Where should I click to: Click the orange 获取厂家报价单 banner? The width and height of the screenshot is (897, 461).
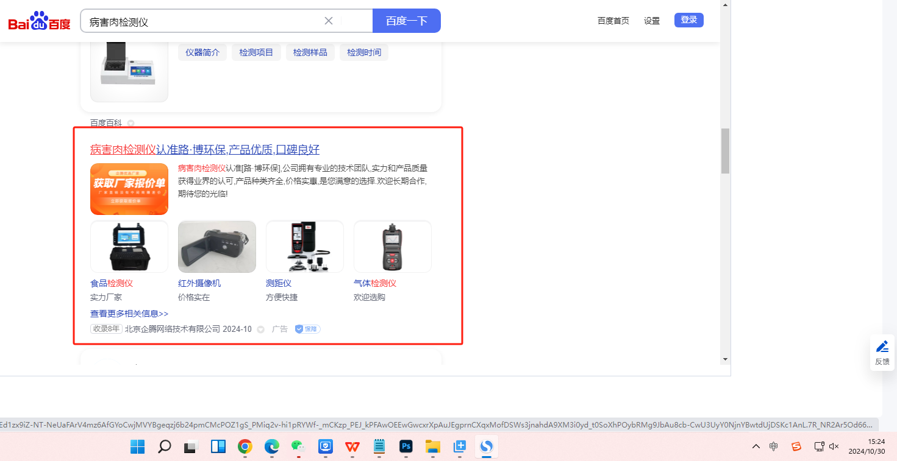(x=129, y=189)
